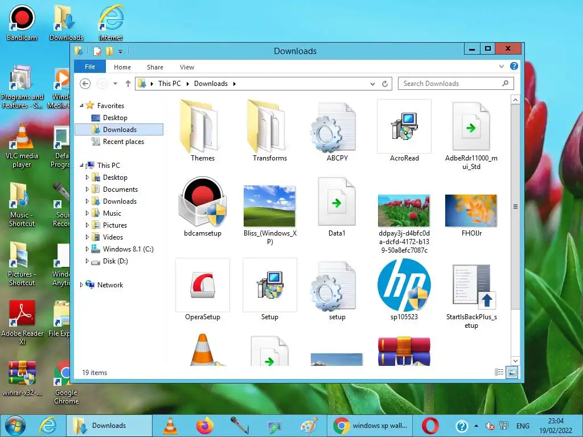Image resolution: width=583 pixels, height=437 pixels.
Task: Open Opera from the taskbar
Action: (430, 426)
